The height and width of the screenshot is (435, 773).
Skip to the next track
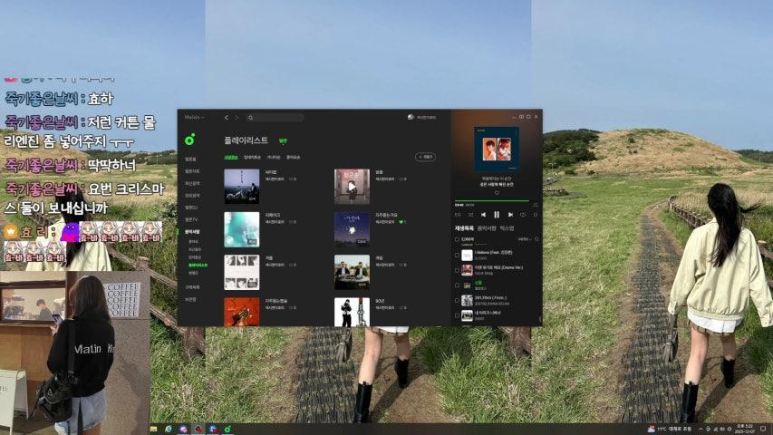click(x=509, y=215)
